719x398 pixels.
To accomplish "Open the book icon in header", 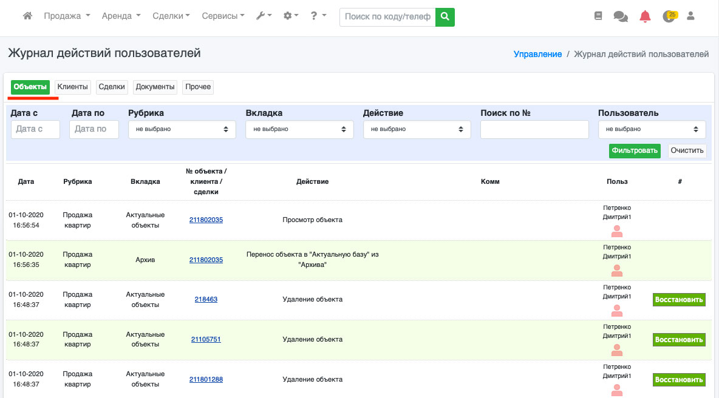I will point(598,16).
